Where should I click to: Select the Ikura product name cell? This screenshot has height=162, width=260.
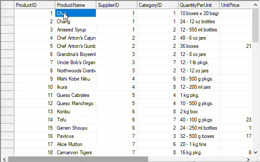tap(76, 87)
